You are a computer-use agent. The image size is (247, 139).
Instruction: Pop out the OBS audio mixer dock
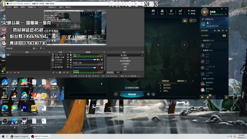(x=104, y=52)
